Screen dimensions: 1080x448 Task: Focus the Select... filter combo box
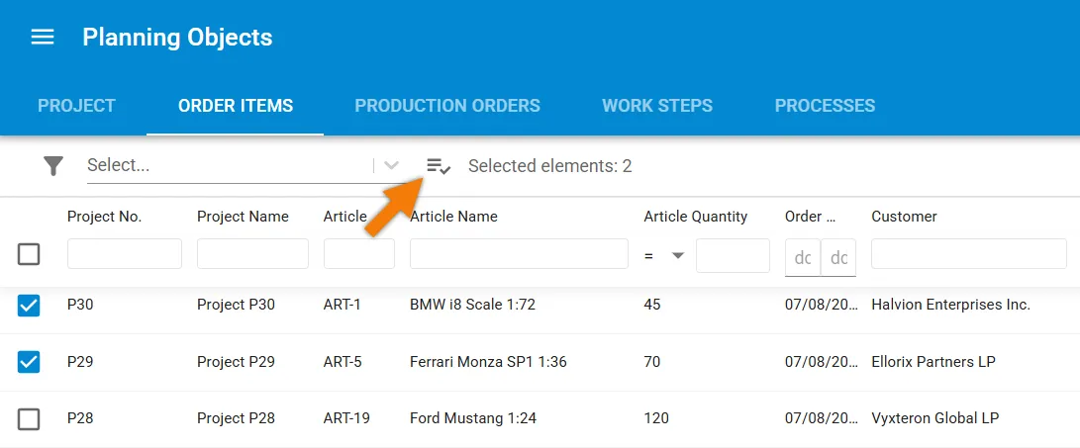click(246, 166)
